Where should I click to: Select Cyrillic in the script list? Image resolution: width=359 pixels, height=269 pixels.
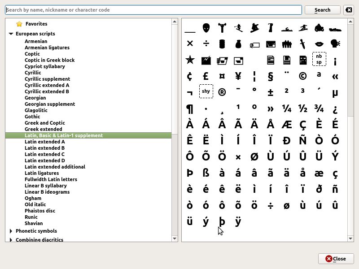pos(33,73)
